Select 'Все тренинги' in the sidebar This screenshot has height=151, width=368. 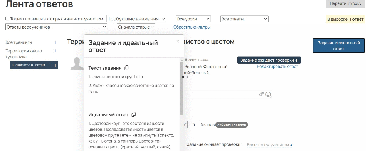pos(19,42)
